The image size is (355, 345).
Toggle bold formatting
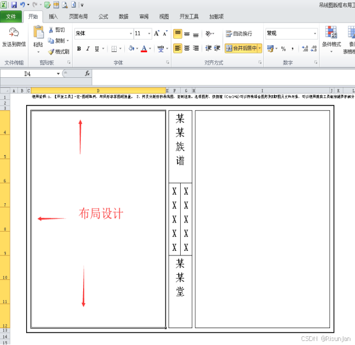[79, 49]
